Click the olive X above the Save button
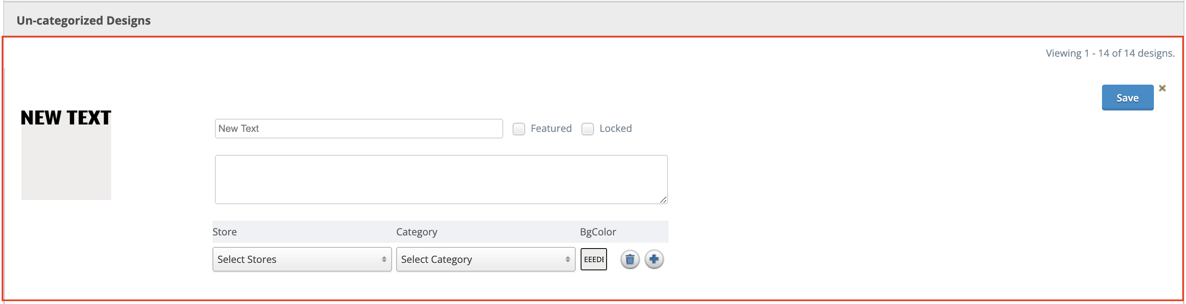 1163,88
